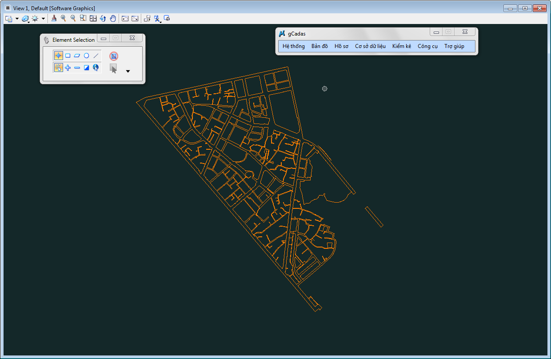Click the Fit View icon

click(x=93, y=18)
